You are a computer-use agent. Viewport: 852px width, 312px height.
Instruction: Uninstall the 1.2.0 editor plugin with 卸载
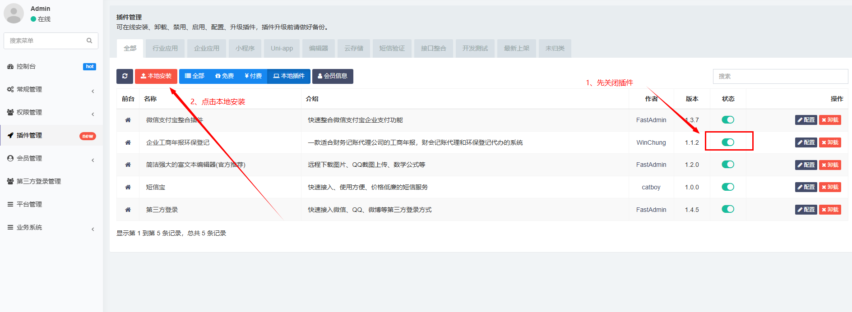(830, 165)
